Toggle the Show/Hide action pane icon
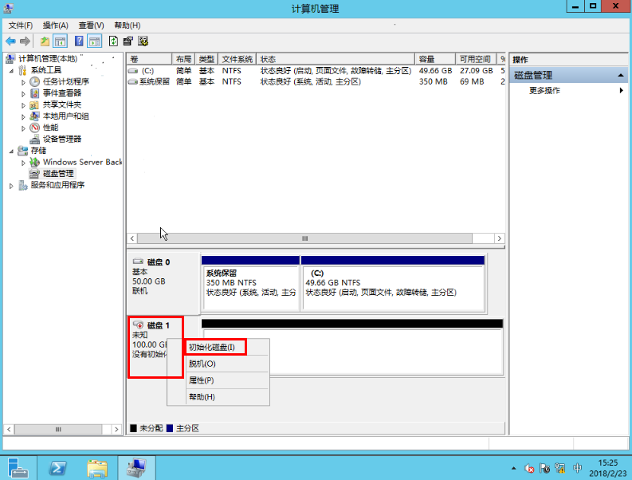The image size is (632, 480). coord(95,41)
